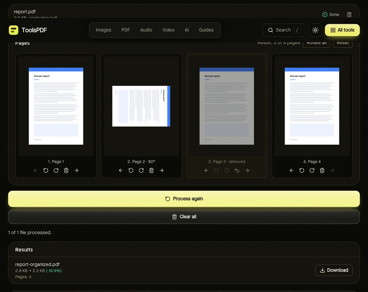Select the Page 1 thumbnail
The height and width of the screenshot is (292, 368).
tap(56, 106)
